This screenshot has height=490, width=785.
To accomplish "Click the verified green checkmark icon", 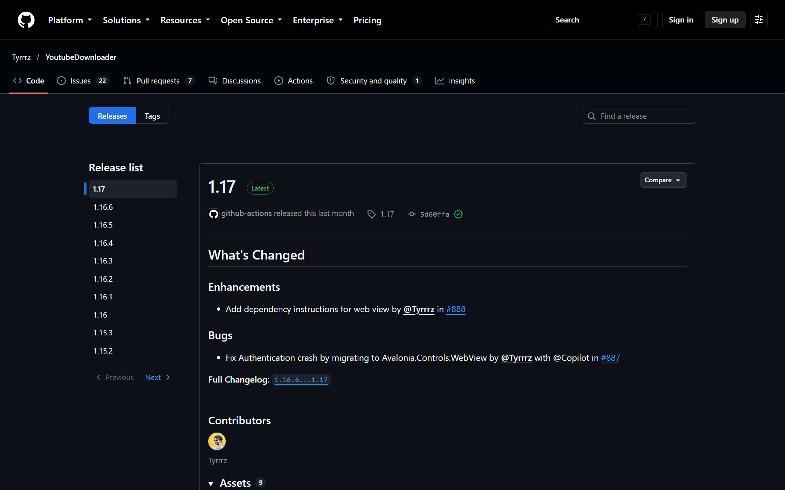I will 458,214.
